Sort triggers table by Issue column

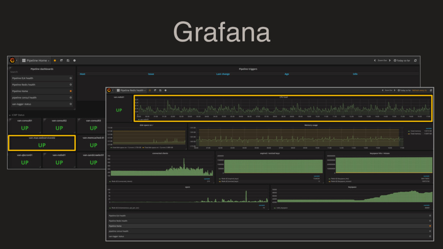151,74
